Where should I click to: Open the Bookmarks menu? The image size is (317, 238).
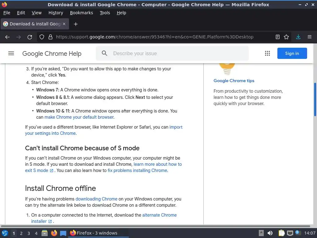coord(81,13)
